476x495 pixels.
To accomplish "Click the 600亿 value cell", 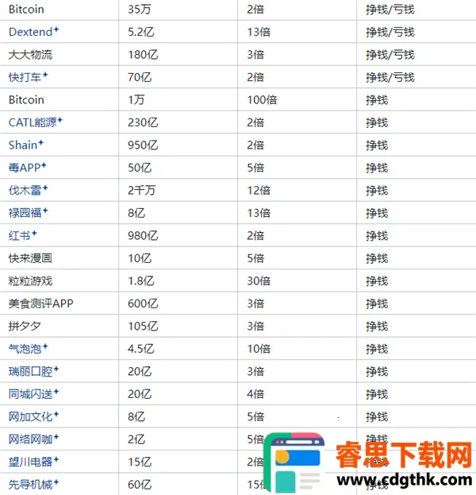I will coord(178,304).
